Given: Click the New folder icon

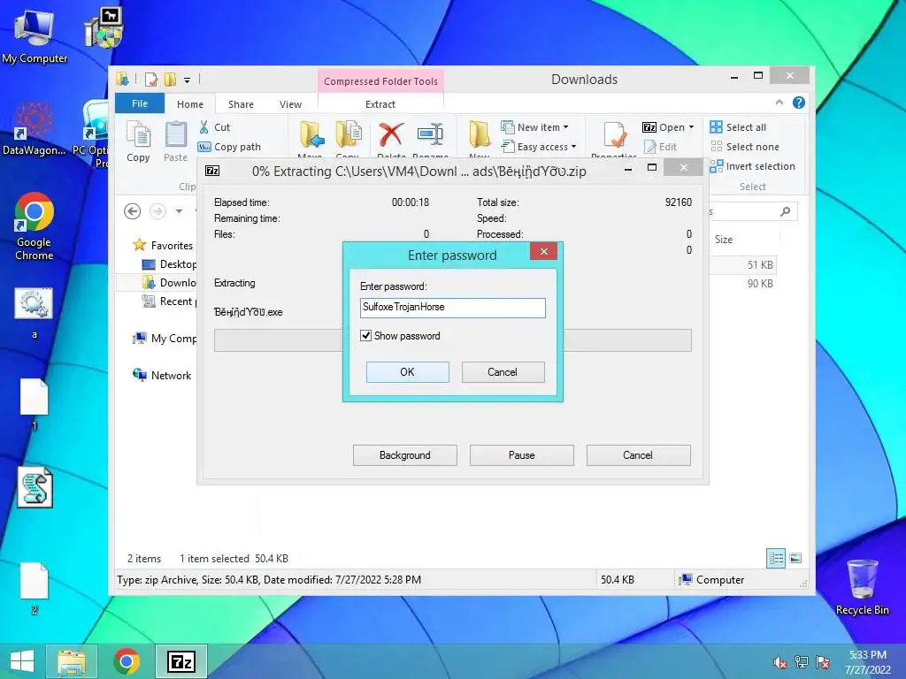Looking at the screenshot, I should (x=480, y=135).
